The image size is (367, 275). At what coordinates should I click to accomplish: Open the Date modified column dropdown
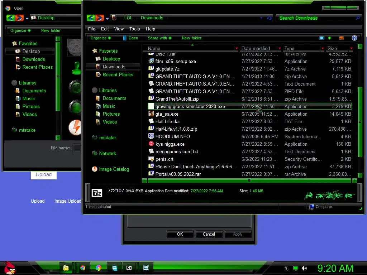click(280, 48)
